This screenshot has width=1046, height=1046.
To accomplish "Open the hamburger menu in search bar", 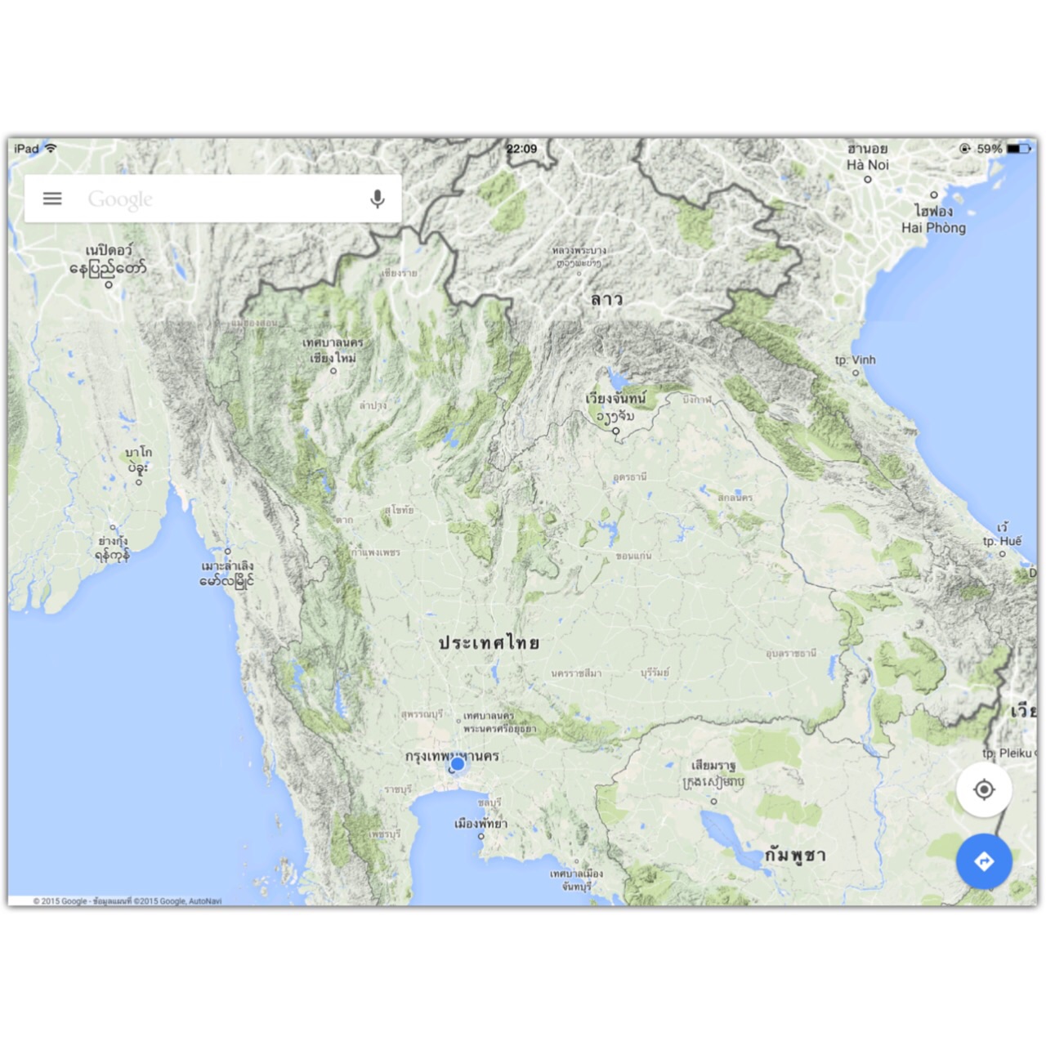I will click(x=52, y=199).
